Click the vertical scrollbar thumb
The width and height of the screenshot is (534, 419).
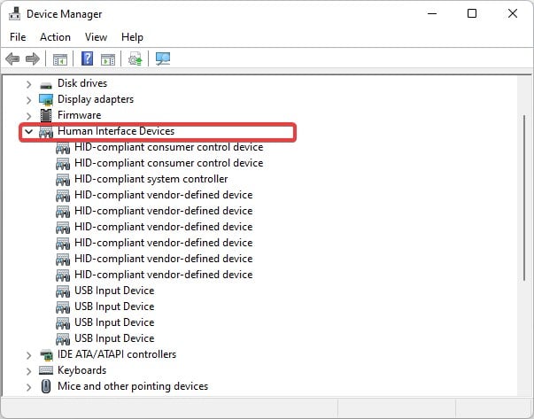(524, 198)
